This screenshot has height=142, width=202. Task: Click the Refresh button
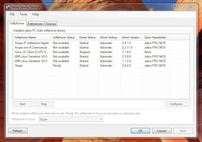[x=18, y=131]
